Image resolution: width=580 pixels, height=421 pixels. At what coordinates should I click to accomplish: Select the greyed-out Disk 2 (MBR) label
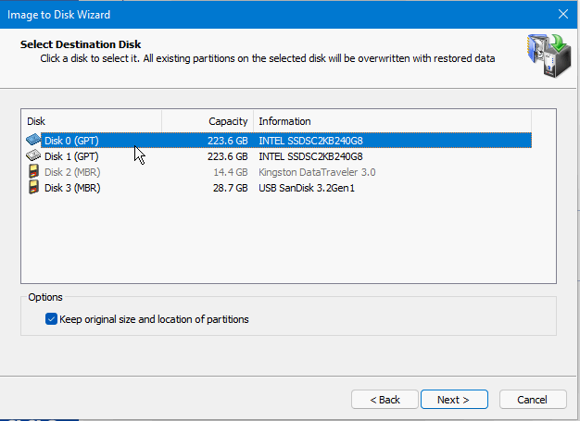coord(72,172)
